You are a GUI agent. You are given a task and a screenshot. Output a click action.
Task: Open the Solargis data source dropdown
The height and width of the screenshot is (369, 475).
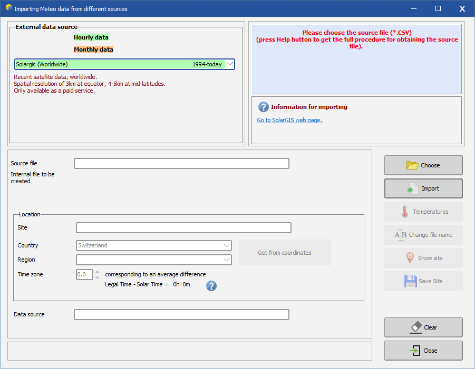[x=229, y=64]
